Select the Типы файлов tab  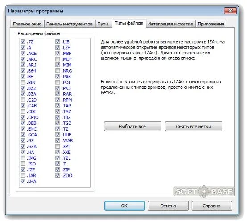pyautogui.click(x=129, y=23)
